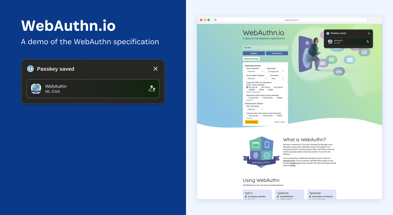
Task: Click passkey person icon in large WebAuthn entry
Action: tap(152, 89)
